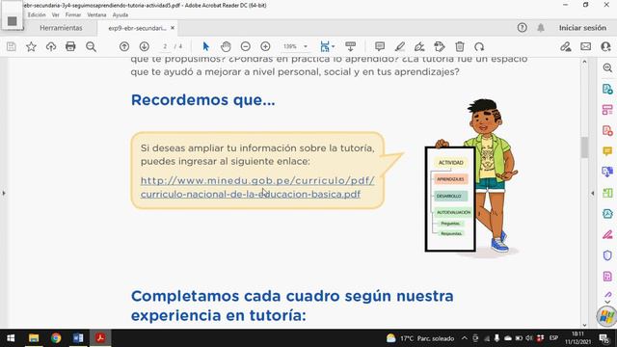Open the yellow Comment tool in right pane

tap(607, 151)
